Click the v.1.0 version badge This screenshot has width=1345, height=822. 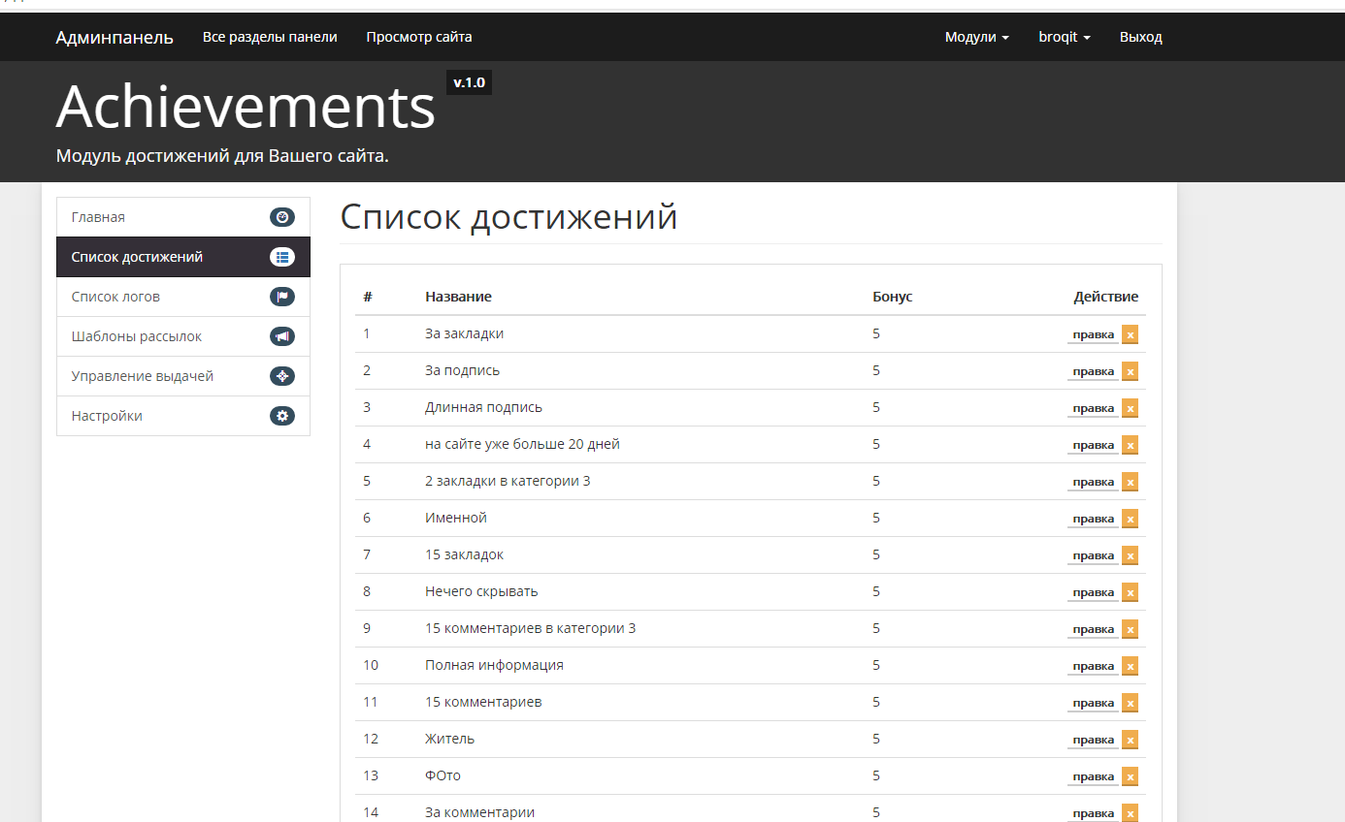[469, 83]
